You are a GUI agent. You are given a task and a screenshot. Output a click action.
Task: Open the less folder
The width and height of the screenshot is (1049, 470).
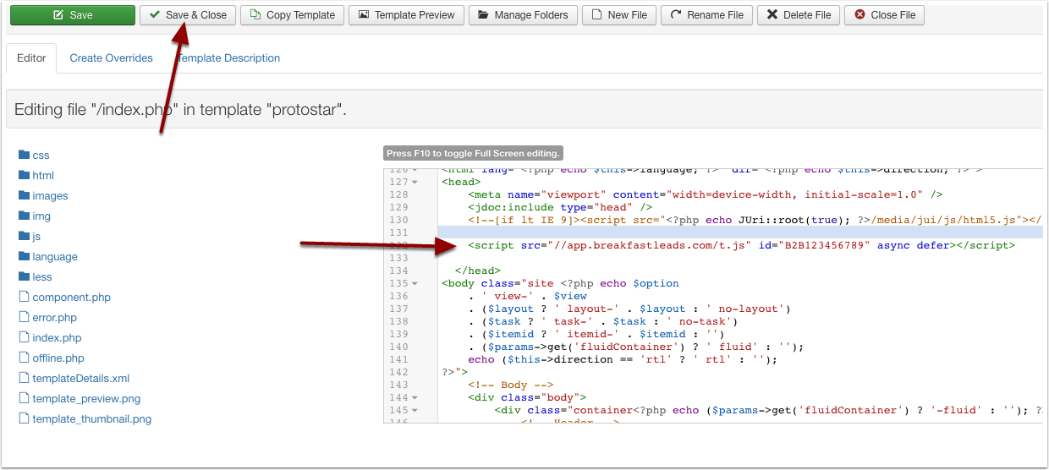42,277
